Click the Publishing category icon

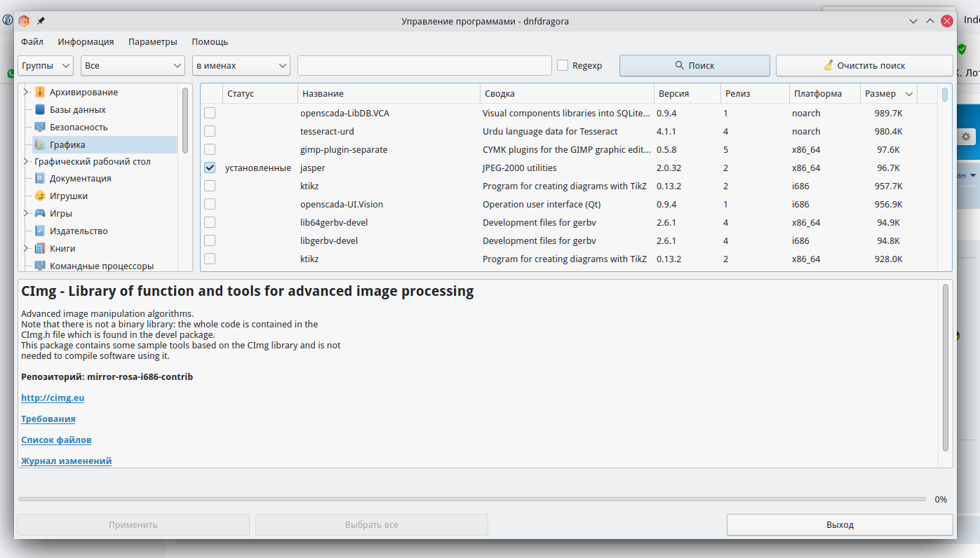point(40,231)
